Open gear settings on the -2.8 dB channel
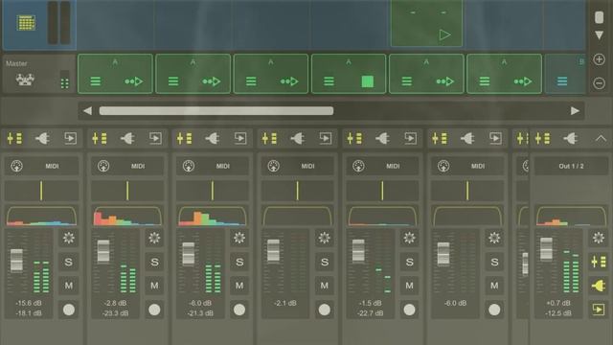The width and height of the screenshot is (613, 345). pyautogui.click(x=154, y=238)
